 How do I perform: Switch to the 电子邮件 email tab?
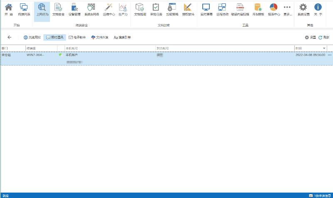point(77,38)
